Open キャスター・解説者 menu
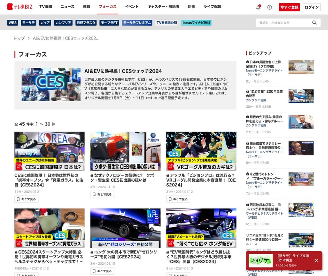Image resolution: width=328 pixels, height=276 pixels. [163, 7]
